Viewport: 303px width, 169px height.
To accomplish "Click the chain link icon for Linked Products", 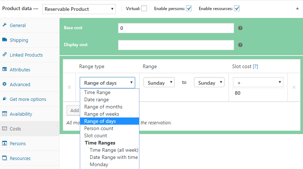I will click(5, 55).
